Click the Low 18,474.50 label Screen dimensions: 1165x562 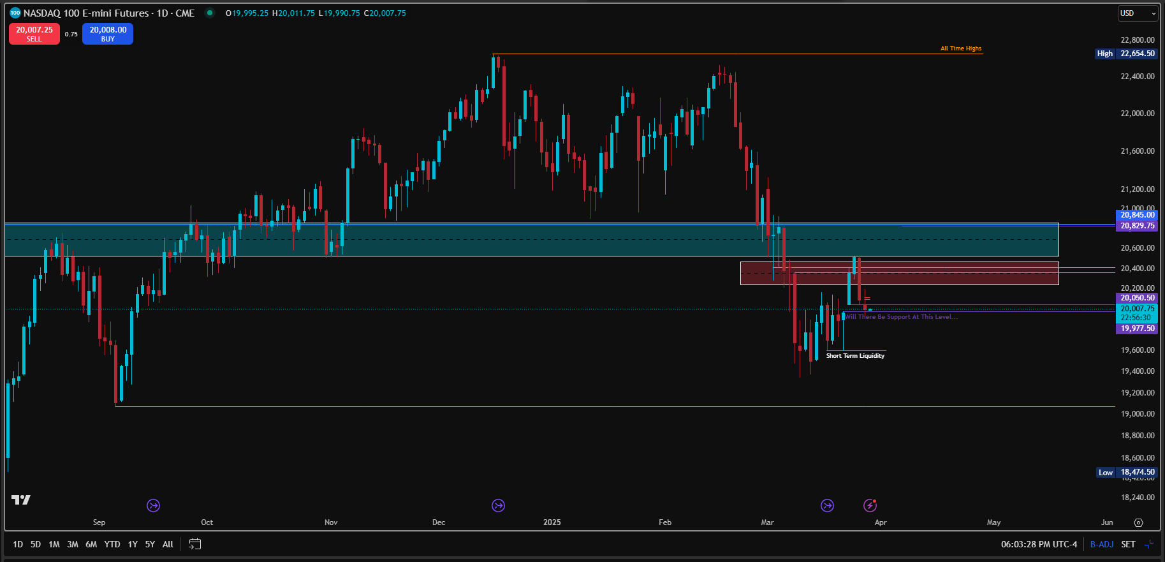coord(1127,473)
